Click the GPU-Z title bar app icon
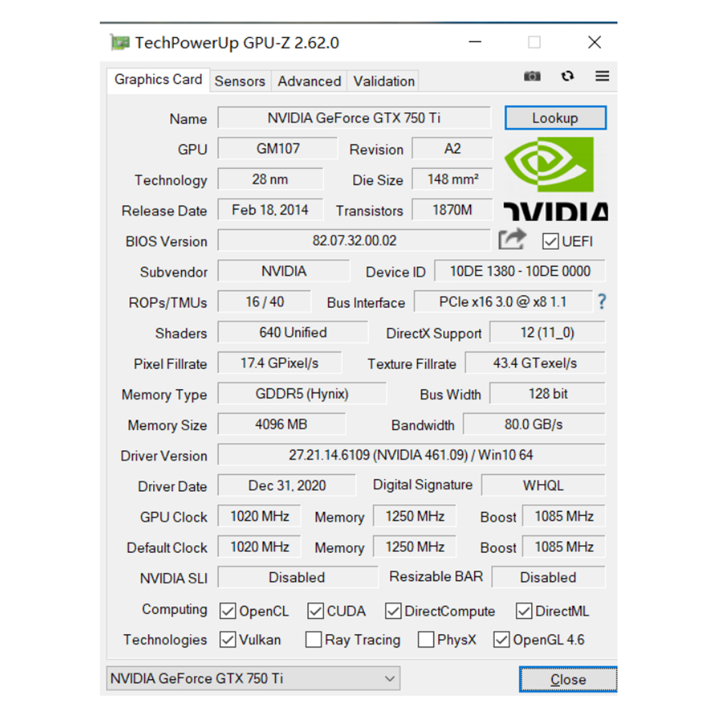This screenshot has width=718, height=718. click(120, 42)
